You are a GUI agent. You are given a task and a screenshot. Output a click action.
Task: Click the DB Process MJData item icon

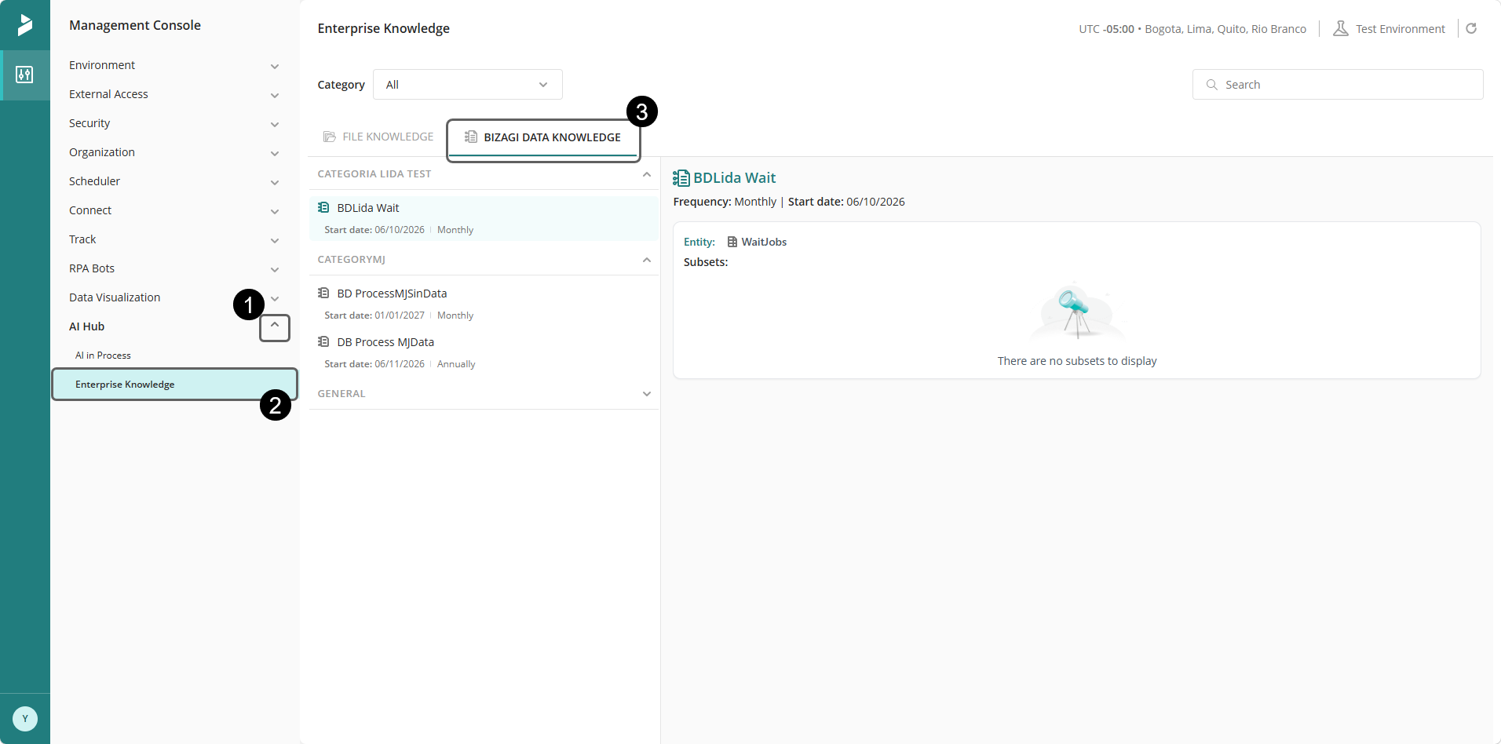click(323, 341)
